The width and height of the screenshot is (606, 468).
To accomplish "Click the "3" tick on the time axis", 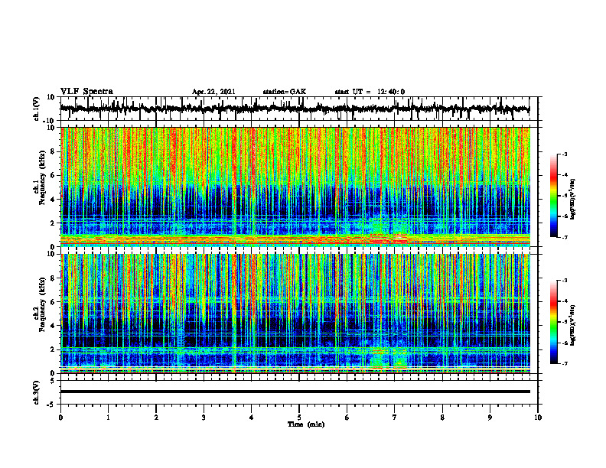I will 204,418.
